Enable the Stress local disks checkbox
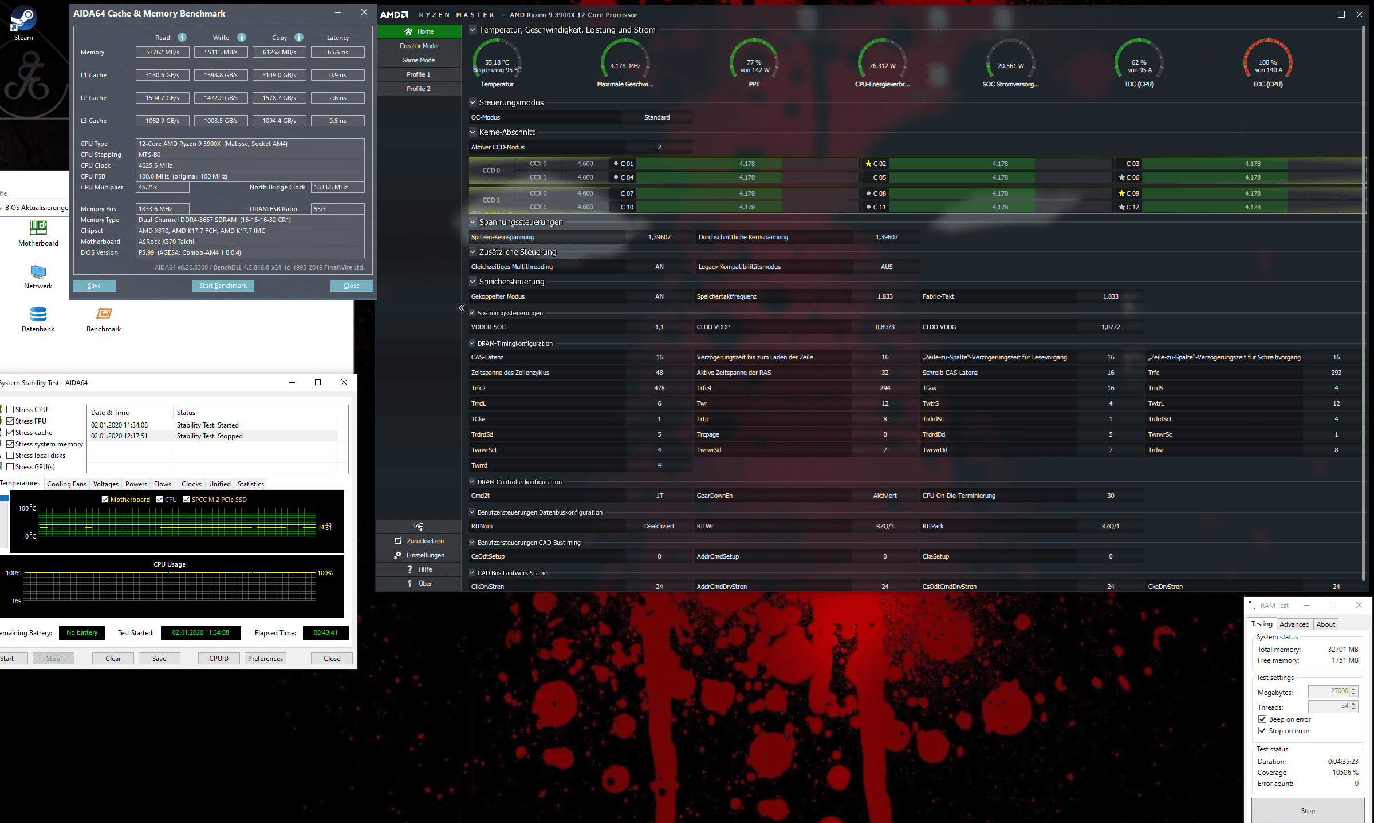This screenshot has width=1374, height=823. pyautogui.click(x=10, y=456)
